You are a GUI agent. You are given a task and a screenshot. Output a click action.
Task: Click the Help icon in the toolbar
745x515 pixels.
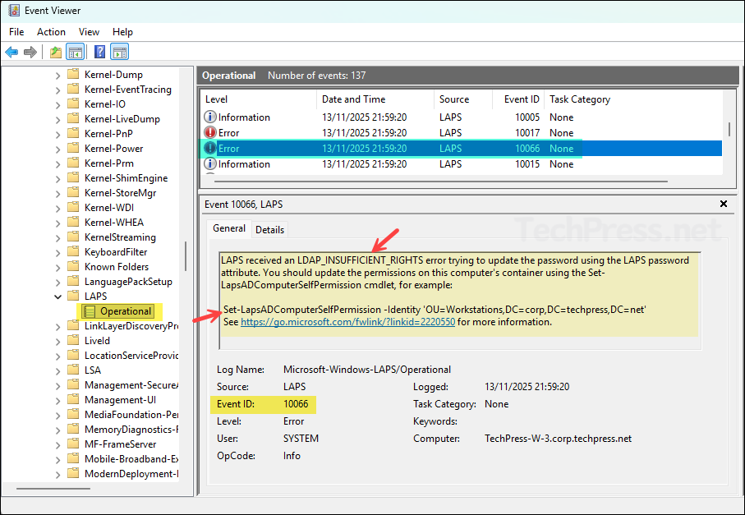pyautogui.click(x=99, y=52)
